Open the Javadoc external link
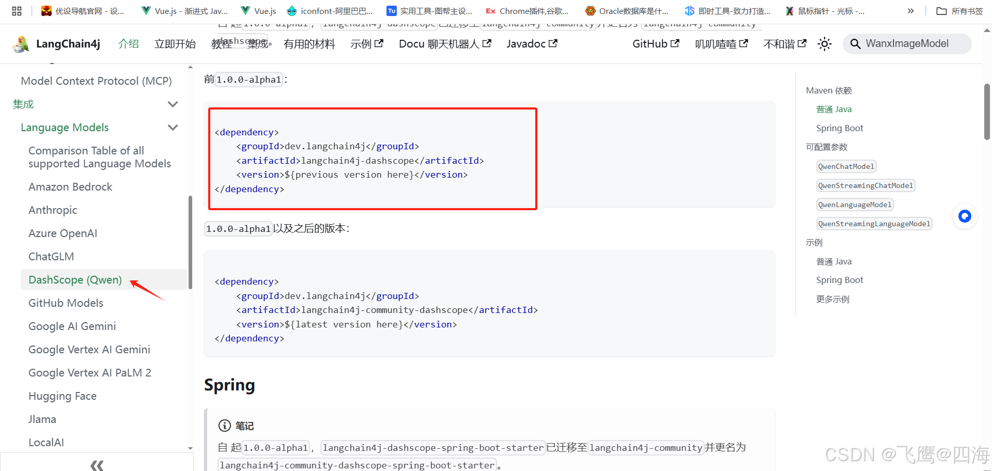The height and width of the screenshot is (471, 992). click(x=532, y=44)
